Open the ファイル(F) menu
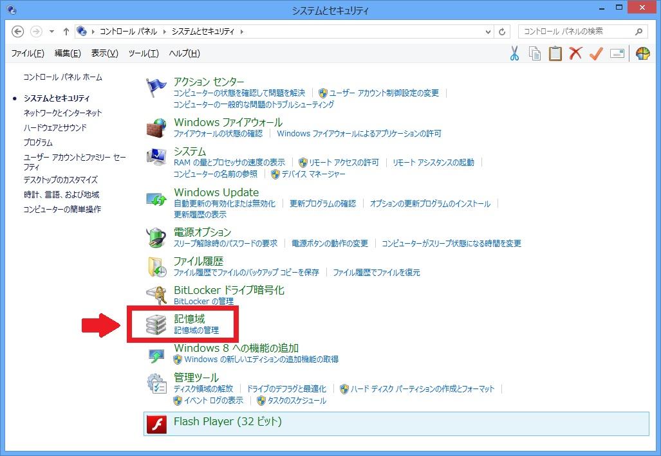Screen dimensions: 661x456 click(x=28, y=53)
